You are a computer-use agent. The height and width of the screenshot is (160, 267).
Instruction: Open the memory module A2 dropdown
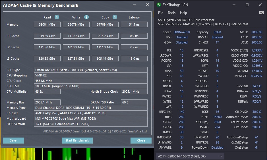pyautogui.click(x=190, y=156)
